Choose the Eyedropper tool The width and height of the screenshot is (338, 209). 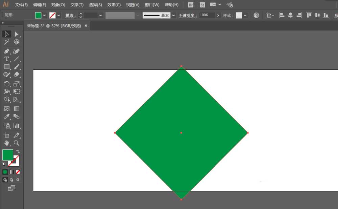click(6, 117)
